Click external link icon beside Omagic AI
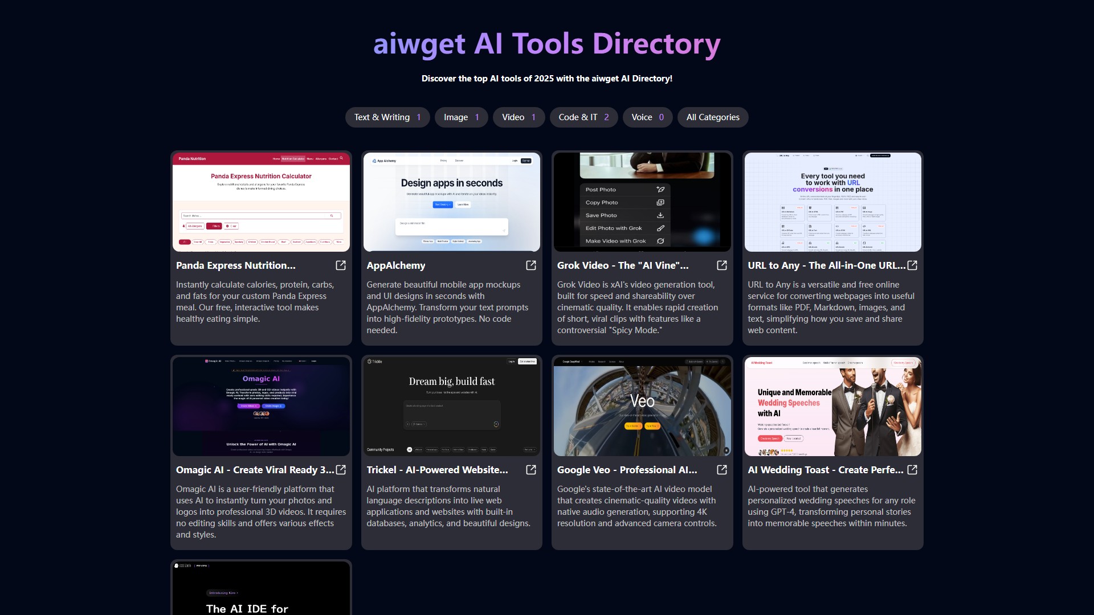This screenshot has width=1094, height=615. coord(341,470)
